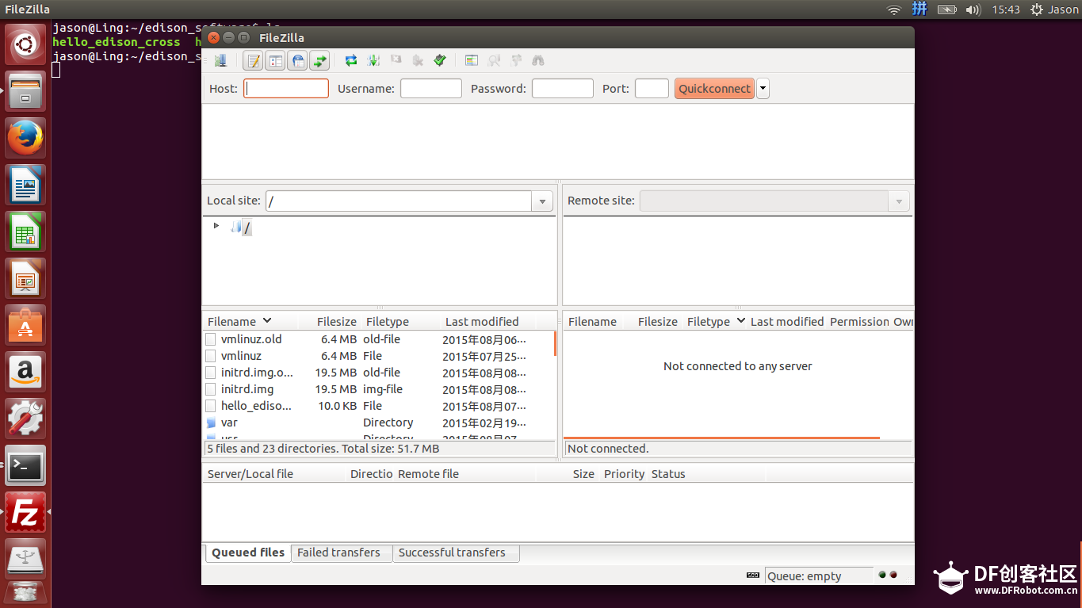Open the directory listing filters dialog

pyautogui.click(x=472, y=60)
